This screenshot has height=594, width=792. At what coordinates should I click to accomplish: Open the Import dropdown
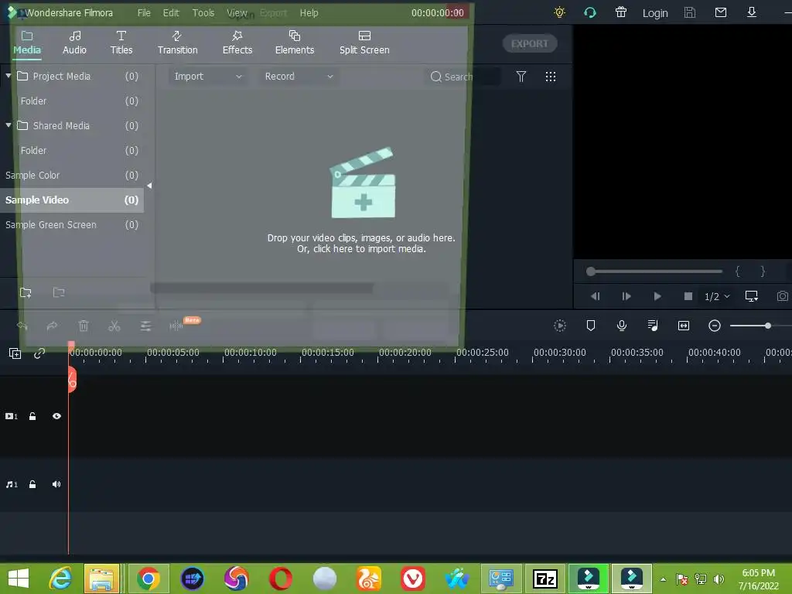pos(207,77)
